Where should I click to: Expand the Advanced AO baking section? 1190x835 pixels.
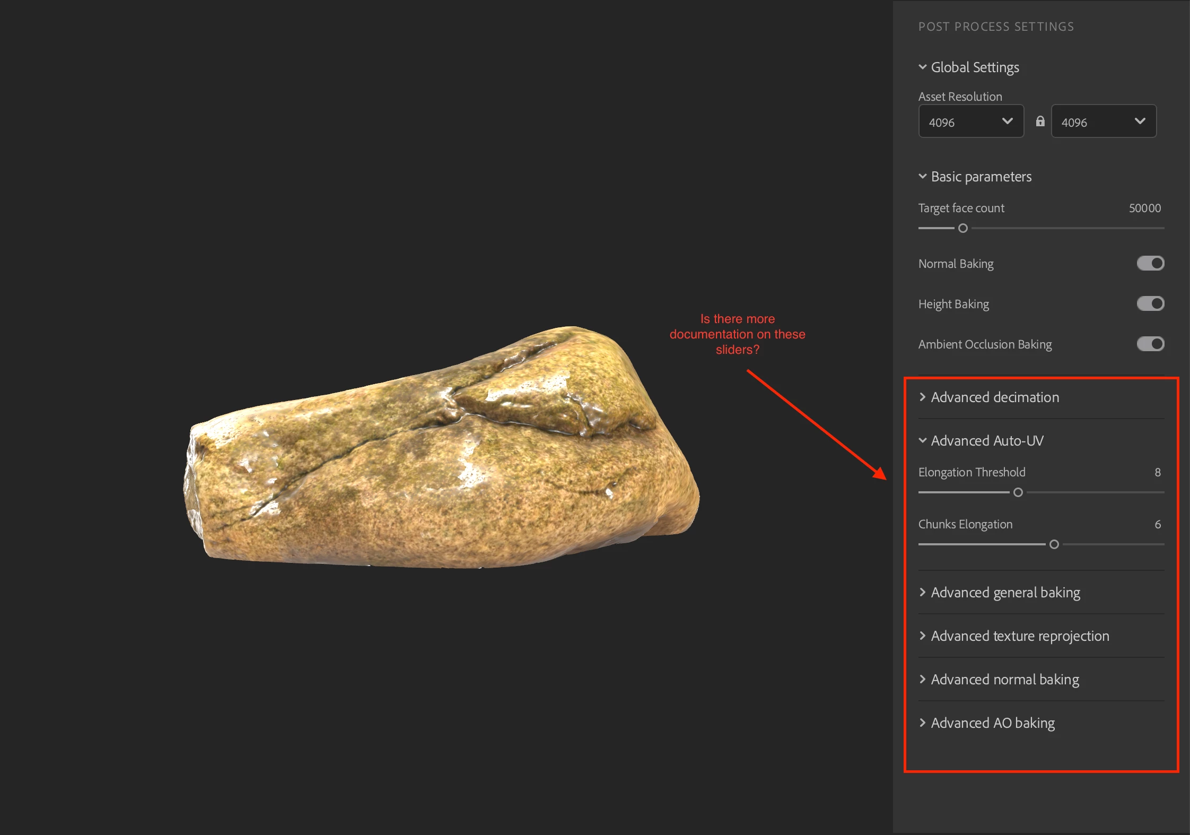pyautogui.click(x=987, y=723)
